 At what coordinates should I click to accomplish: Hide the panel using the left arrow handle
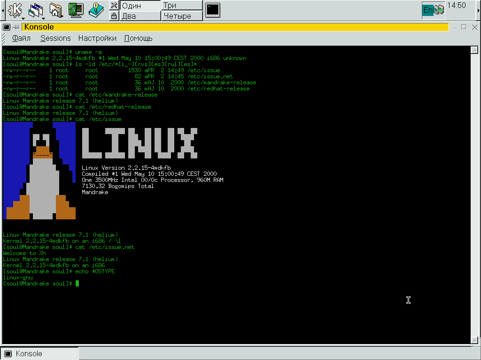tap(2, 10)
